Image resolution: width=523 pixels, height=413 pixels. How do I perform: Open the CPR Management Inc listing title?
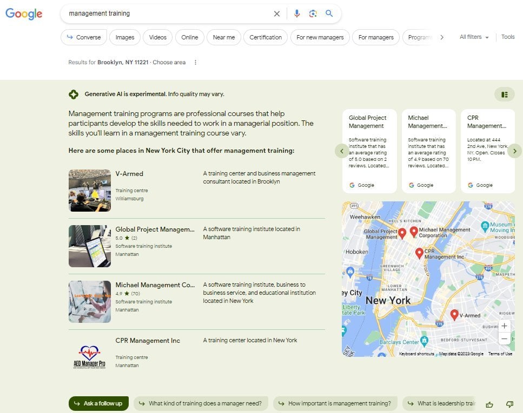(148, 341)
